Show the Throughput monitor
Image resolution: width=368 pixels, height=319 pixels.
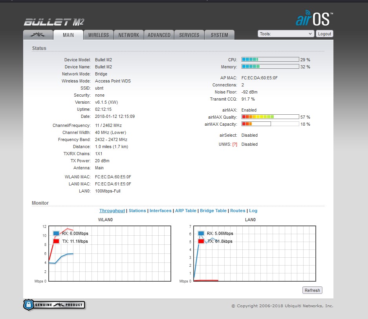click(112, 211)
